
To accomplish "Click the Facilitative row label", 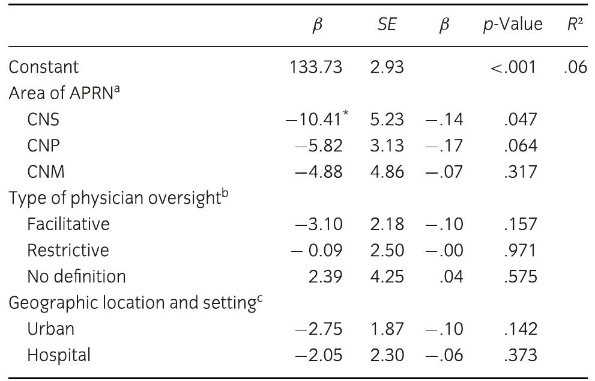I will [68, 224].
